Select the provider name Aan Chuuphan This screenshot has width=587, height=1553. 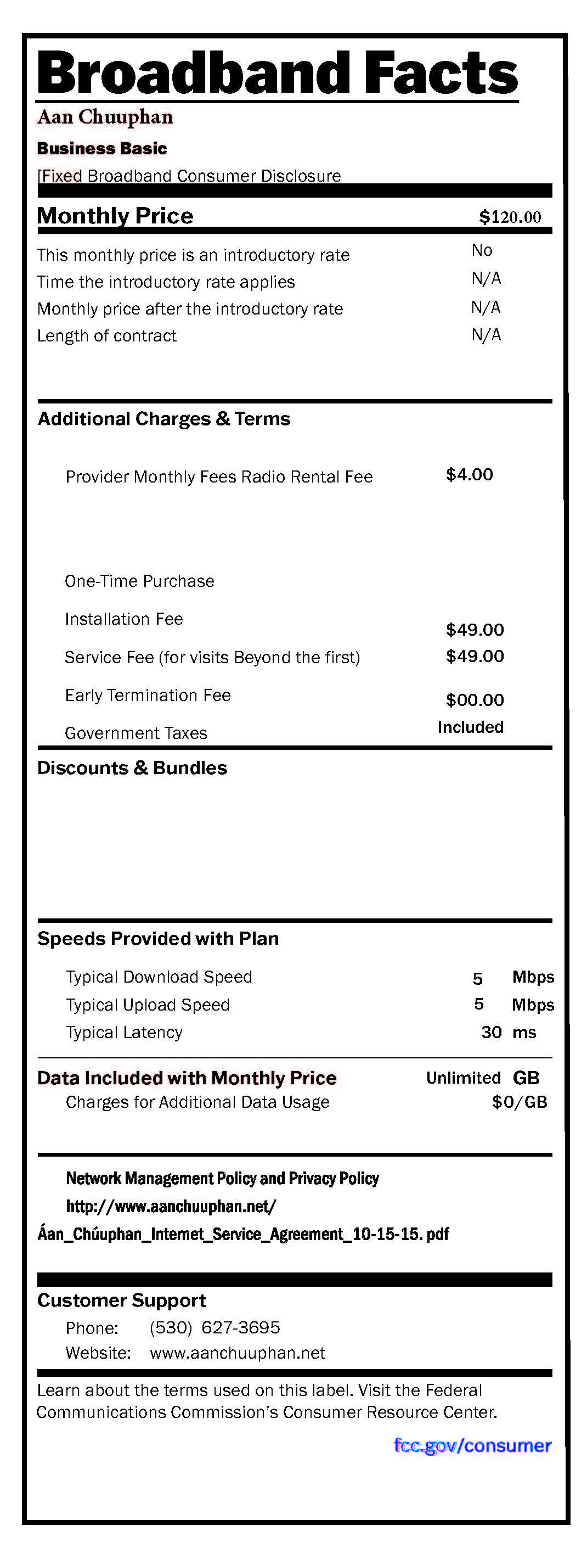[x=105, y=117]
